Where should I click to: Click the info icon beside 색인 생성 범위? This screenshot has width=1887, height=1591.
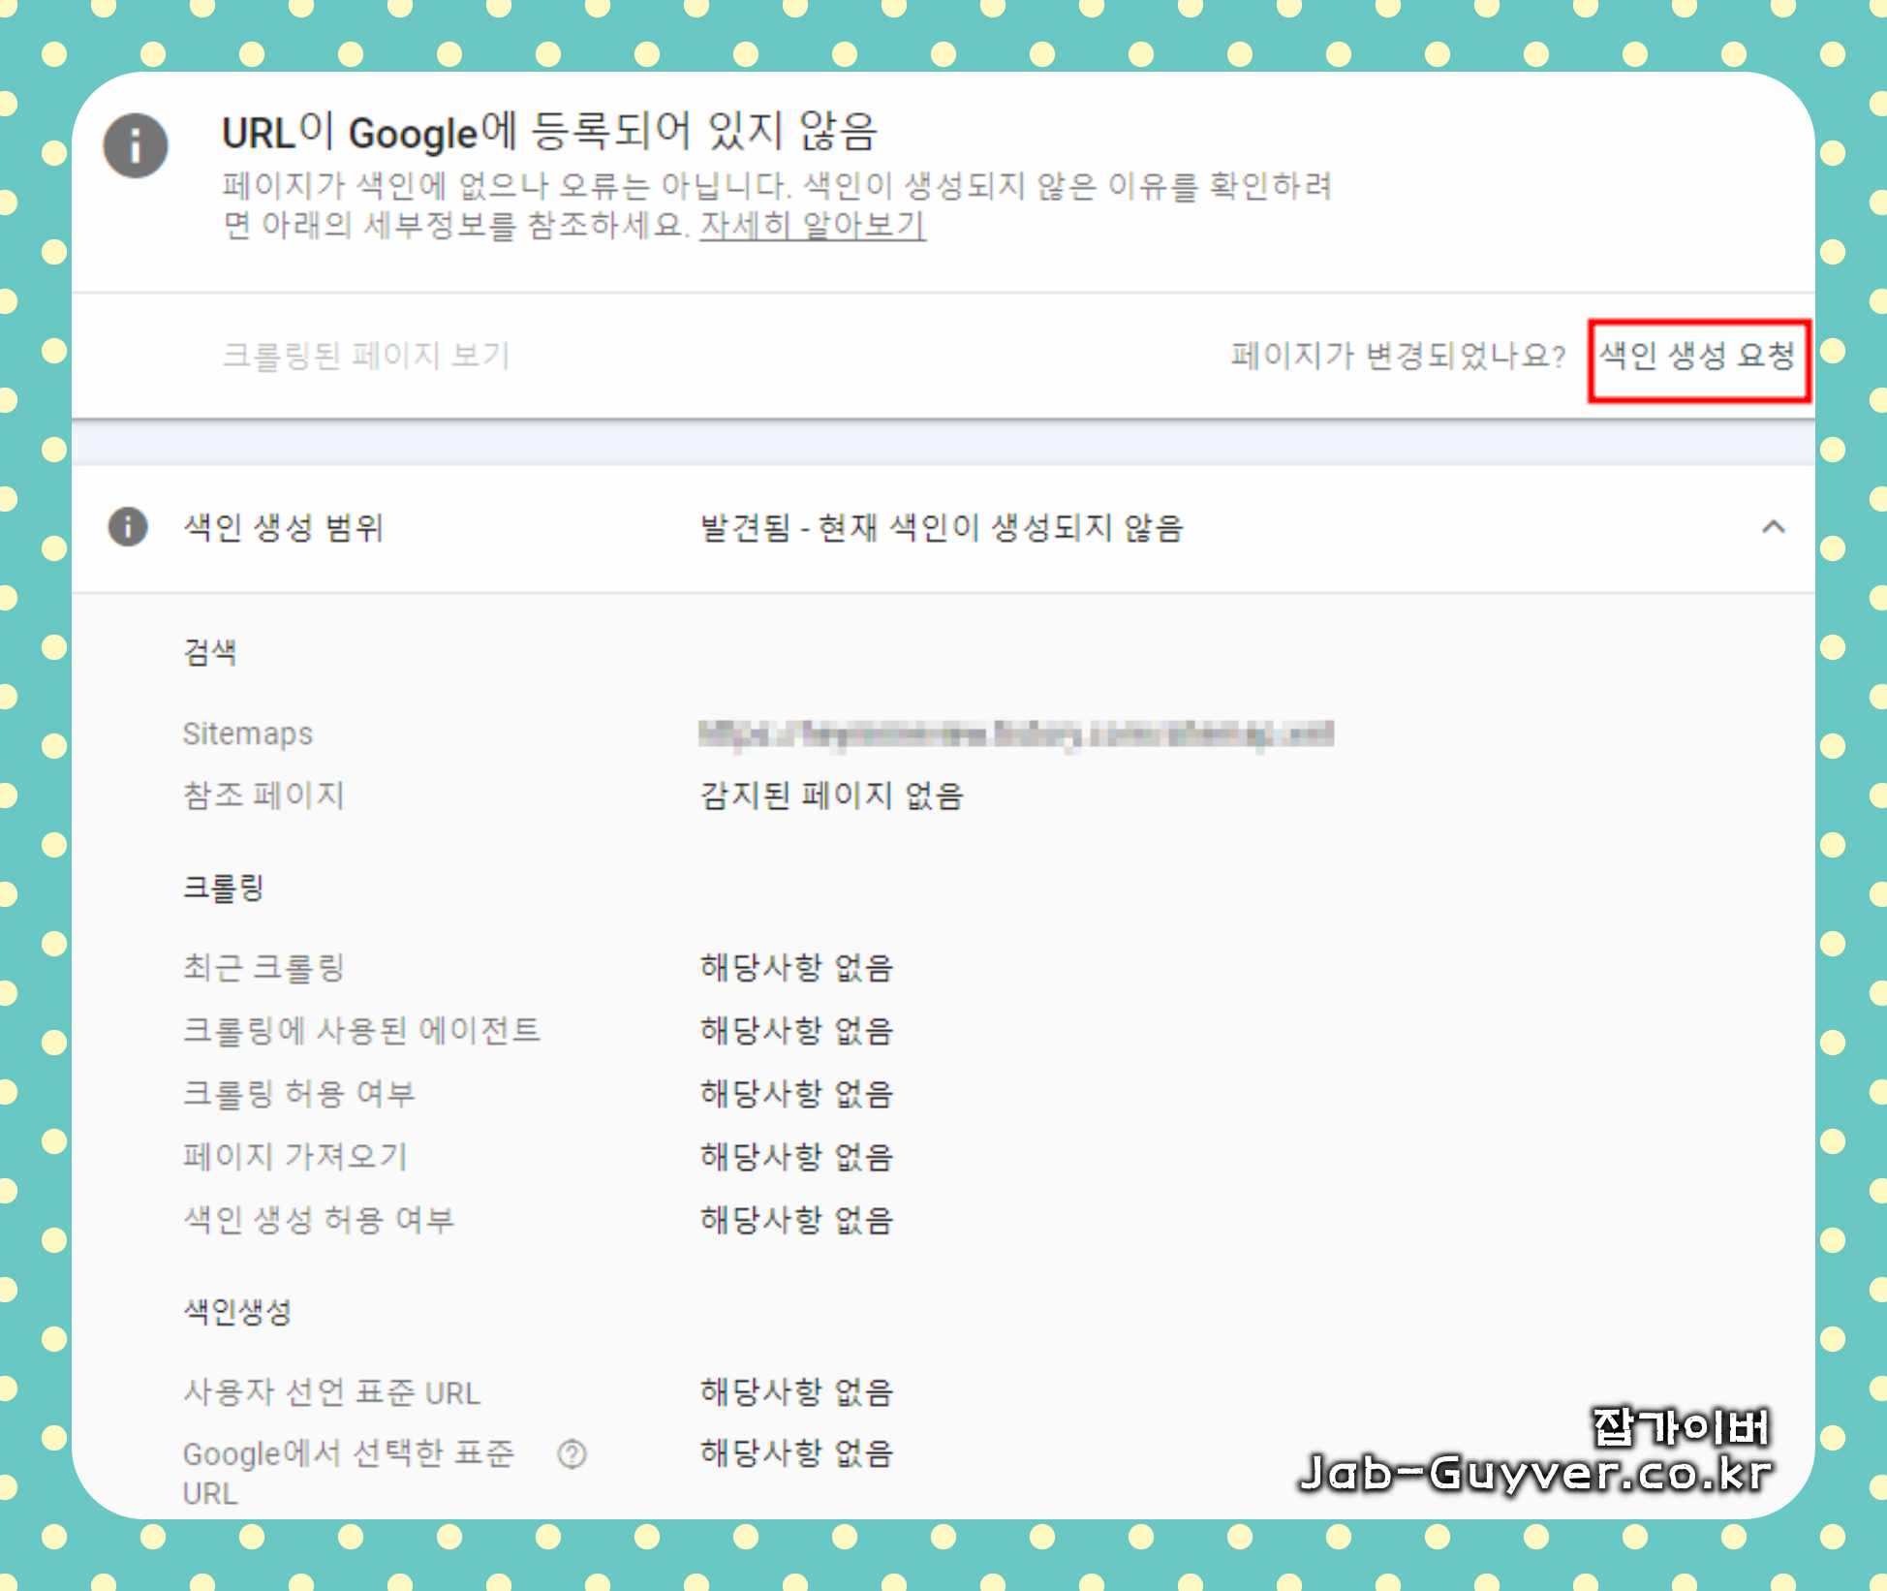point(128,527)
